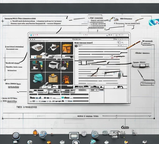Select the teal cube icon in bottom dock row

[93, 141]
